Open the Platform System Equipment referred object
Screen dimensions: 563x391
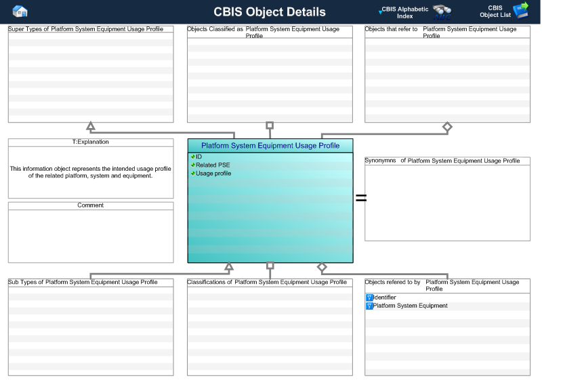point(410,306)
